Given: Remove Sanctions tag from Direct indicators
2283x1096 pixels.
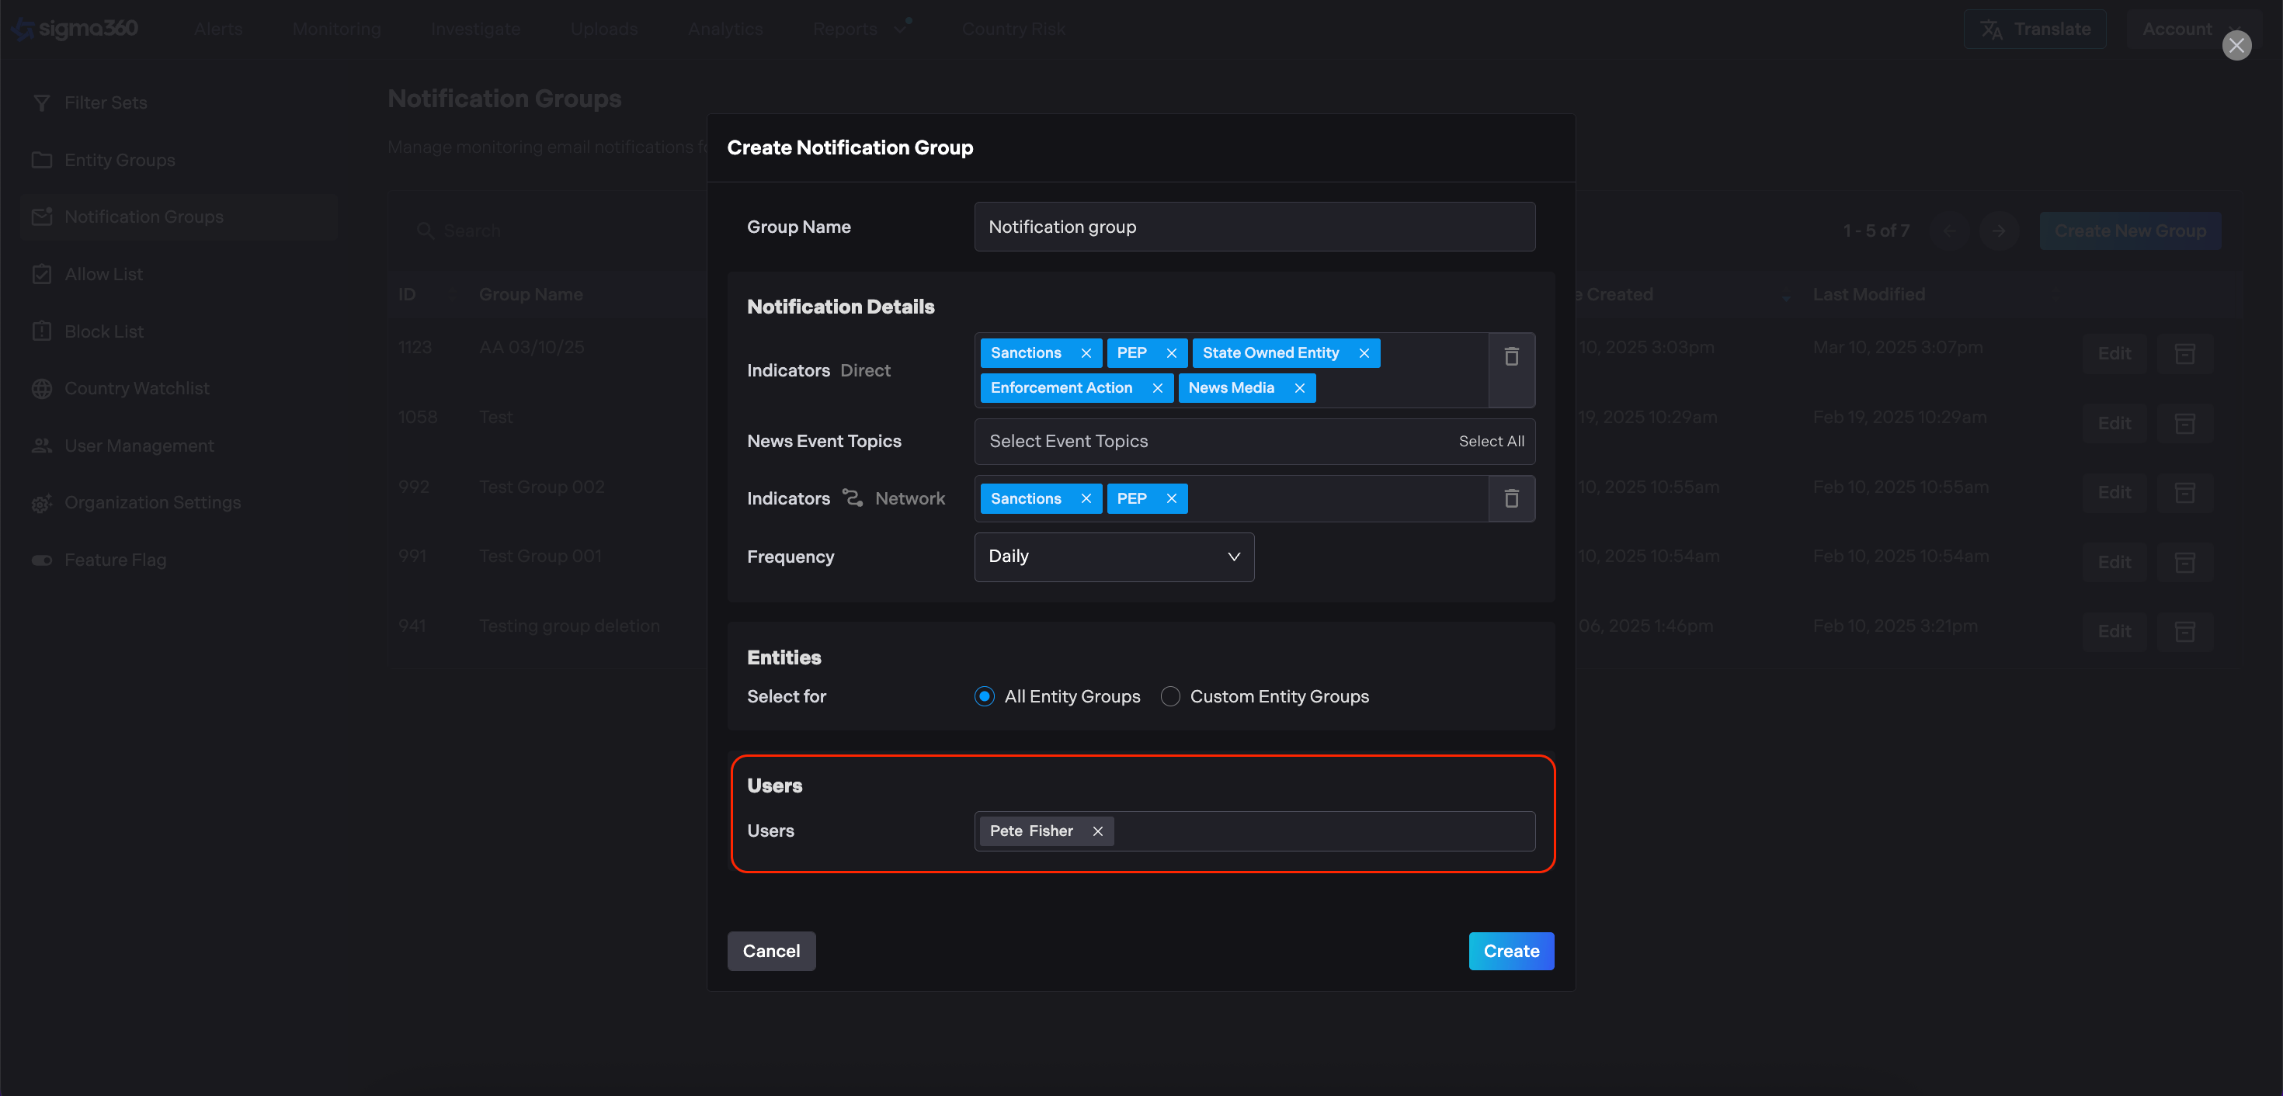Looking at the screenshot, I should tap(1086, 353).
